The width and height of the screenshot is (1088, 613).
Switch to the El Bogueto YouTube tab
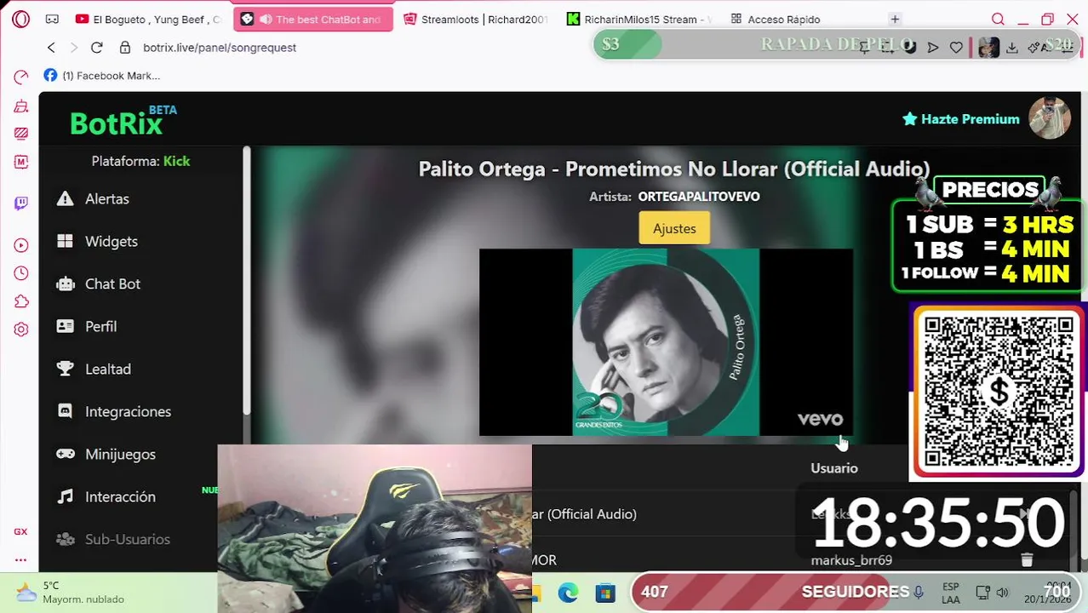(148, 19)
